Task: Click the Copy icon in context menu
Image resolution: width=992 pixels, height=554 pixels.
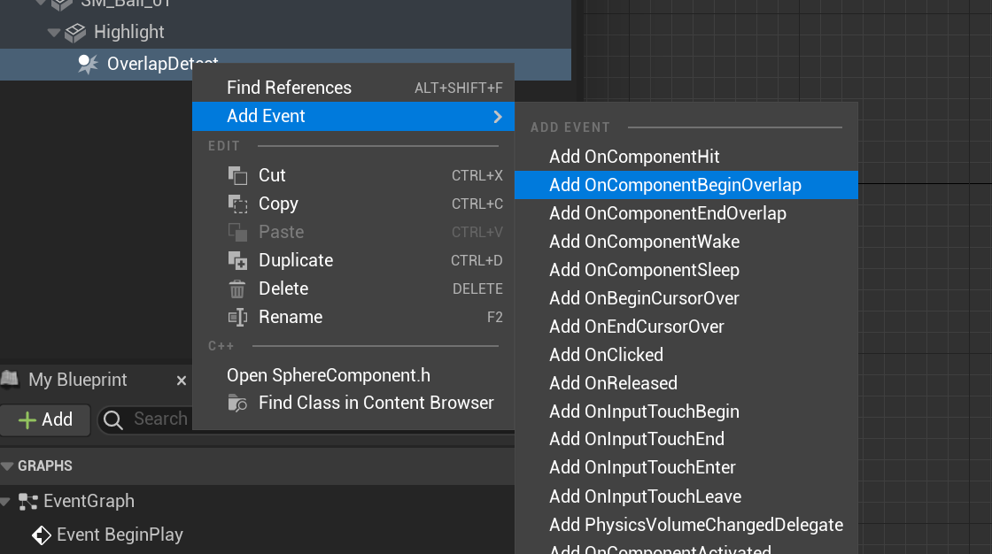Action: click(x=237, y=204)
